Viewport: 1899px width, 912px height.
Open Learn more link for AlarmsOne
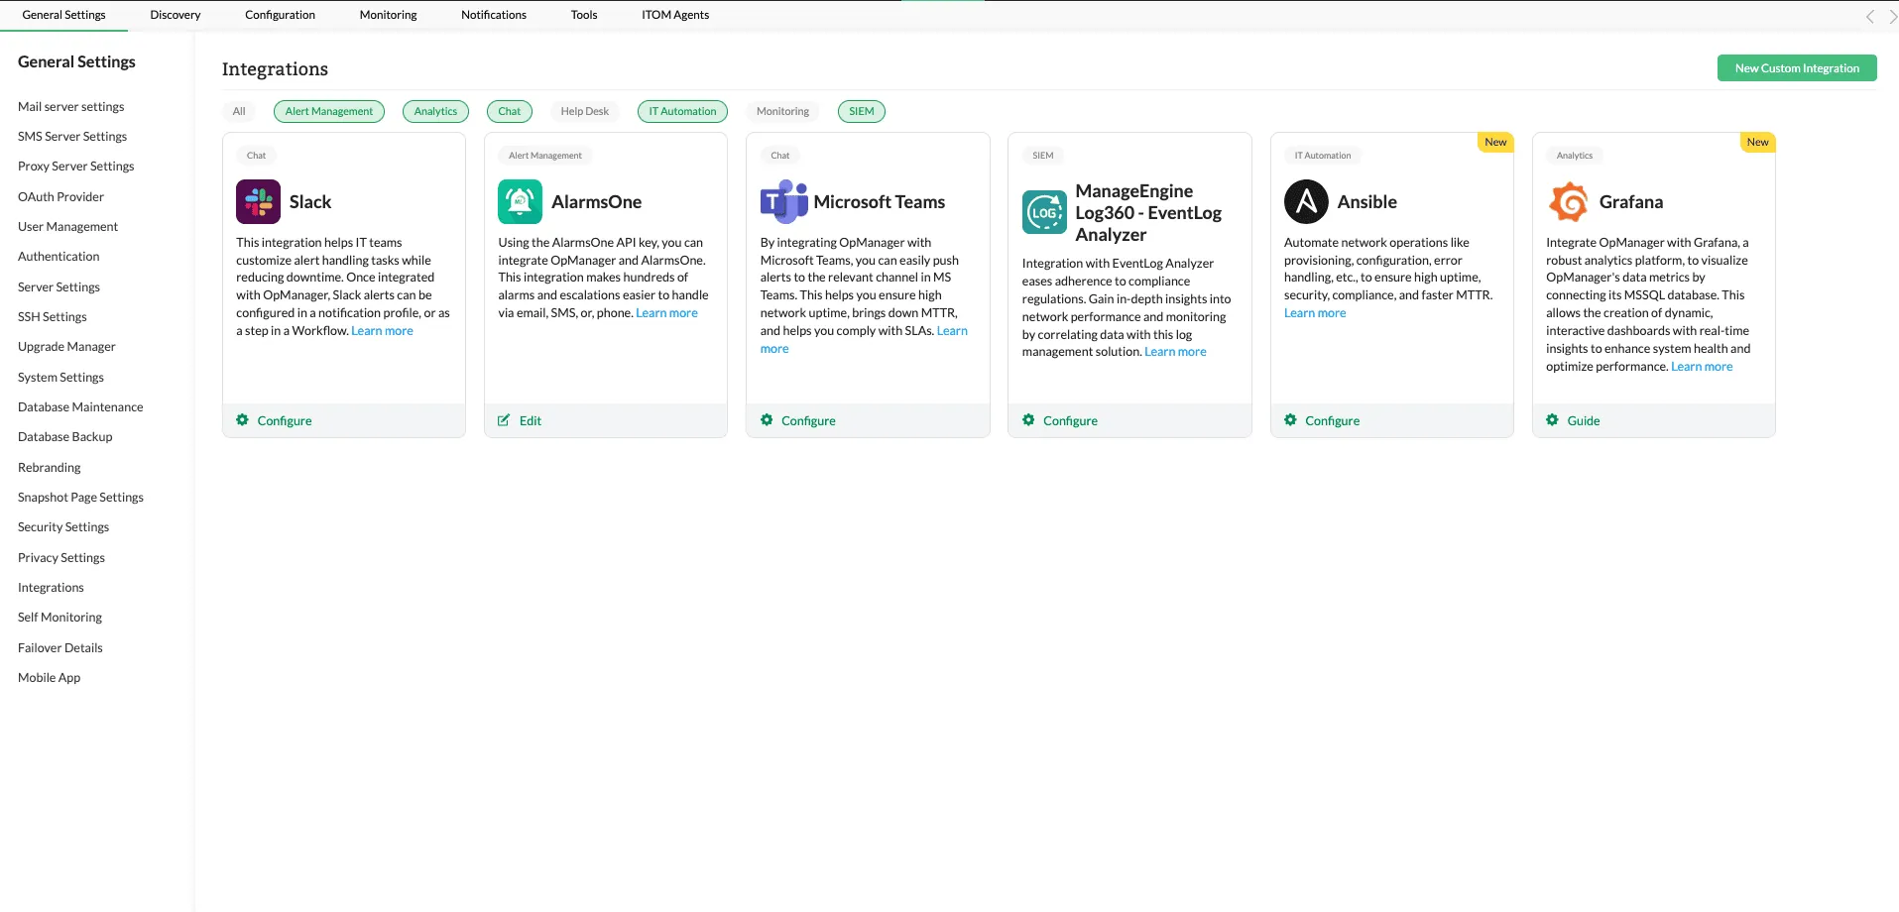[x=666, y=313]
